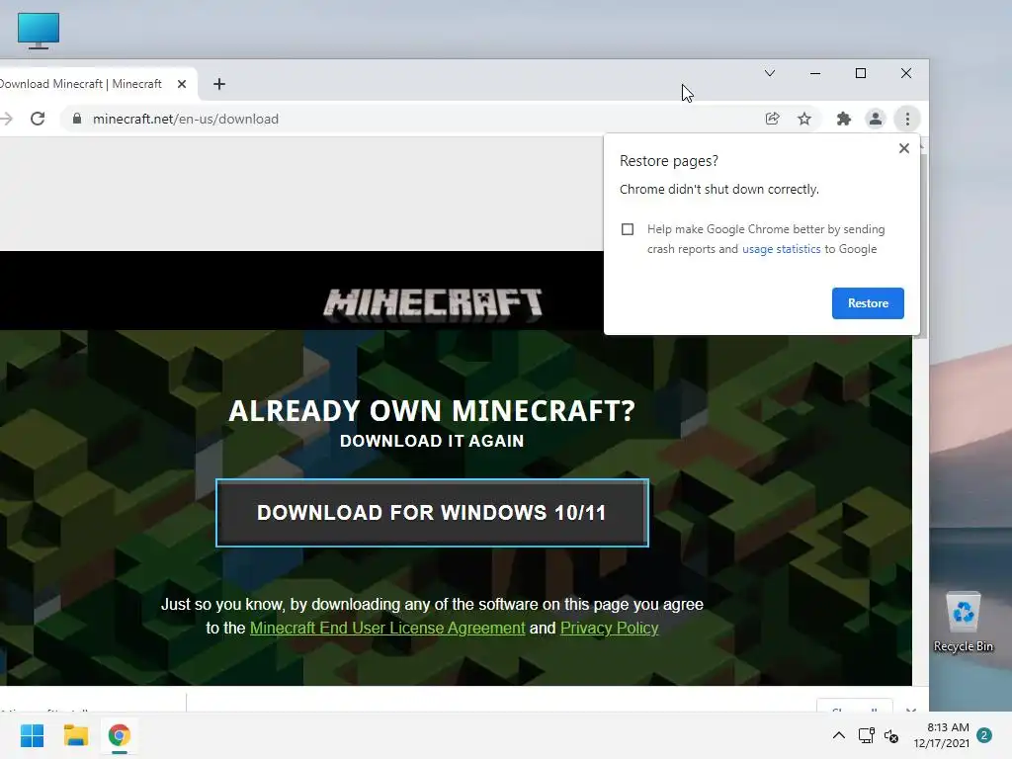Open File Explorer from taskbar
Image resolution: width=1012 pixels, height=759 pixels.
coord(75,735)
